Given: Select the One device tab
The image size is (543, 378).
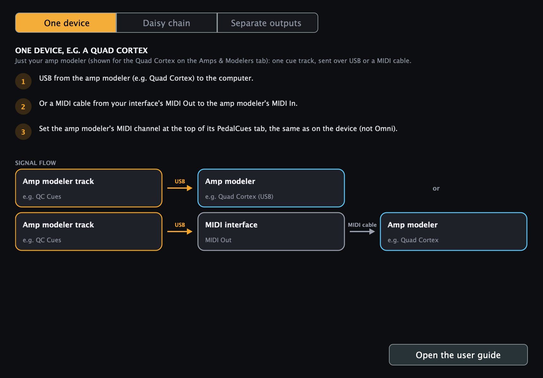Looking at the screenshot, I should [x=66, y=23].
